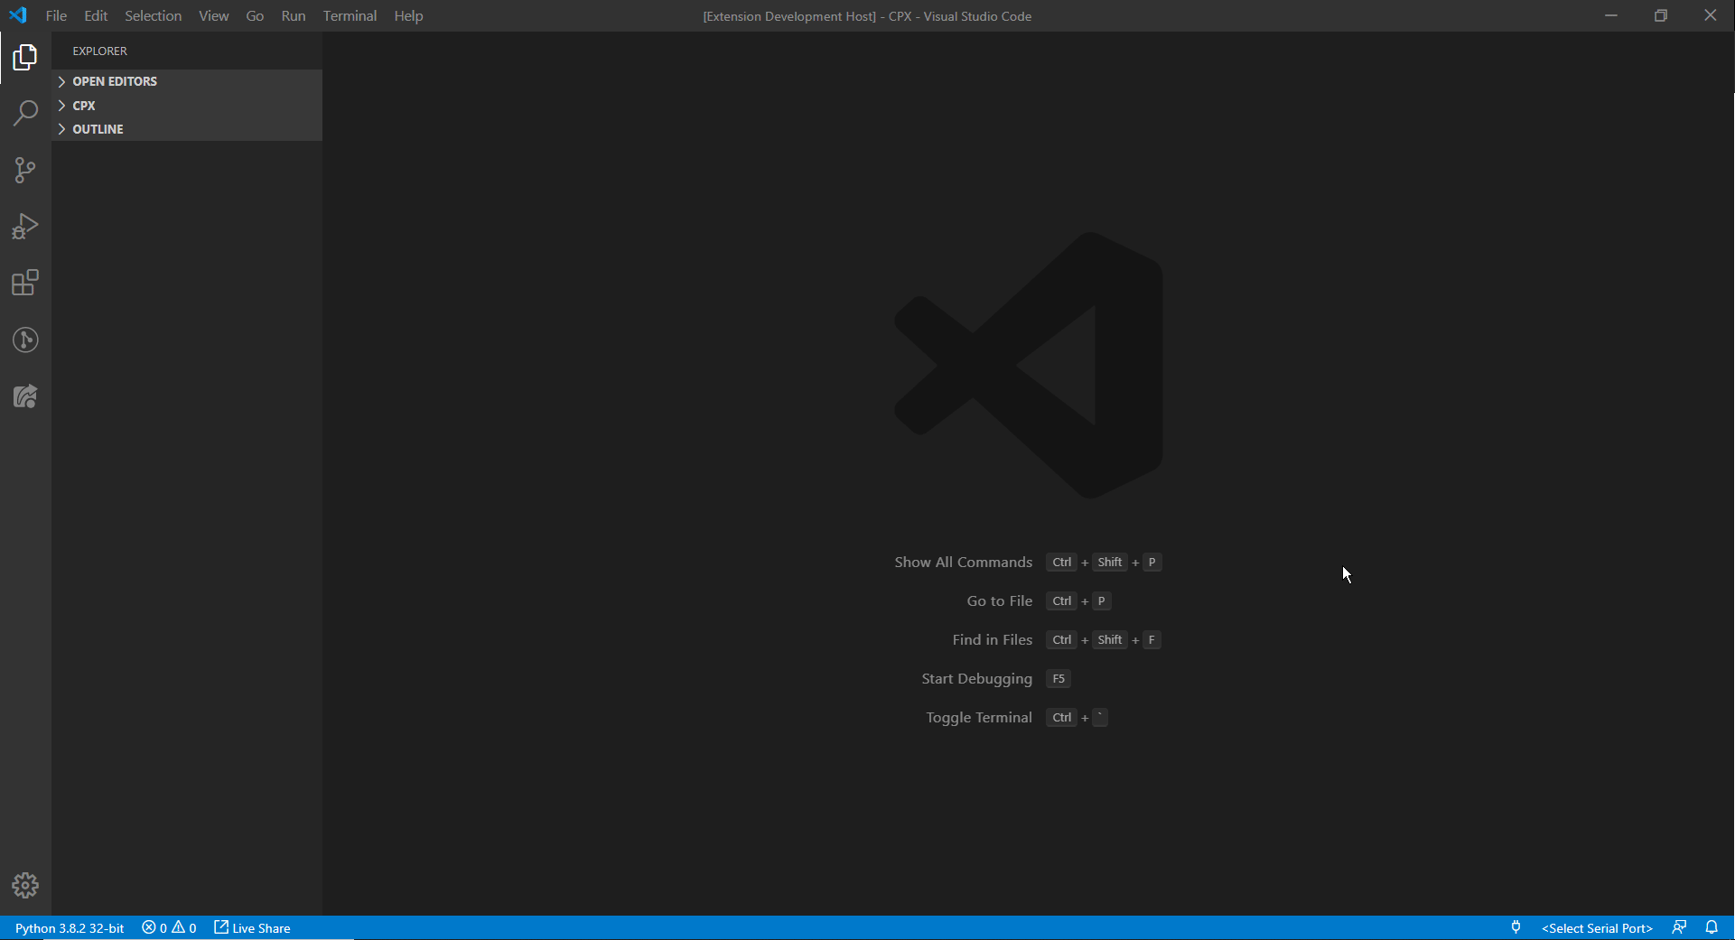The image size is (1735, 940).
Task: Close the VS Code window
Action: click(x=1710, y=15)
